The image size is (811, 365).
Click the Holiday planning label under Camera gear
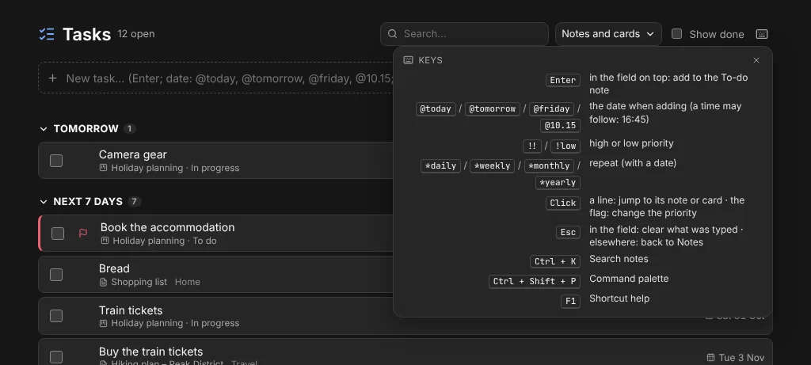click(147, 168)
